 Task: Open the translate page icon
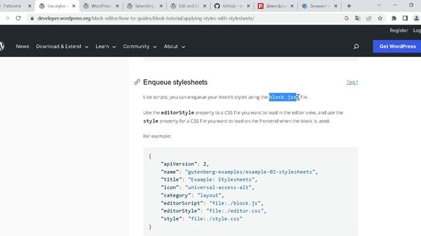358,18
